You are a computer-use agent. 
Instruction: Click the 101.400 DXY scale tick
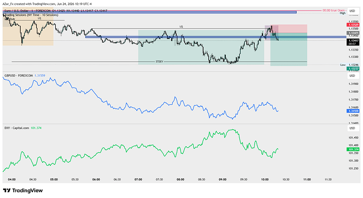354,145
